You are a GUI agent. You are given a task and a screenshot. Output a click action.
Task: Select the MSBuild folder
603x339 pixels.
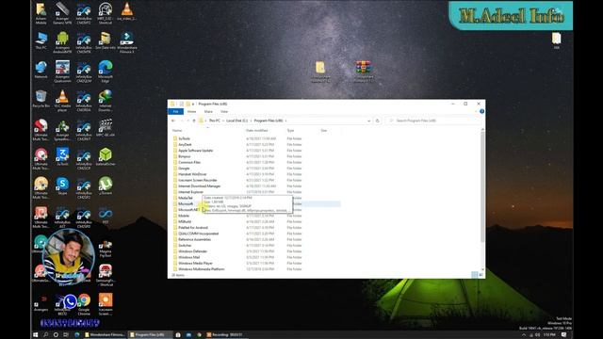(x=185, y=222)
